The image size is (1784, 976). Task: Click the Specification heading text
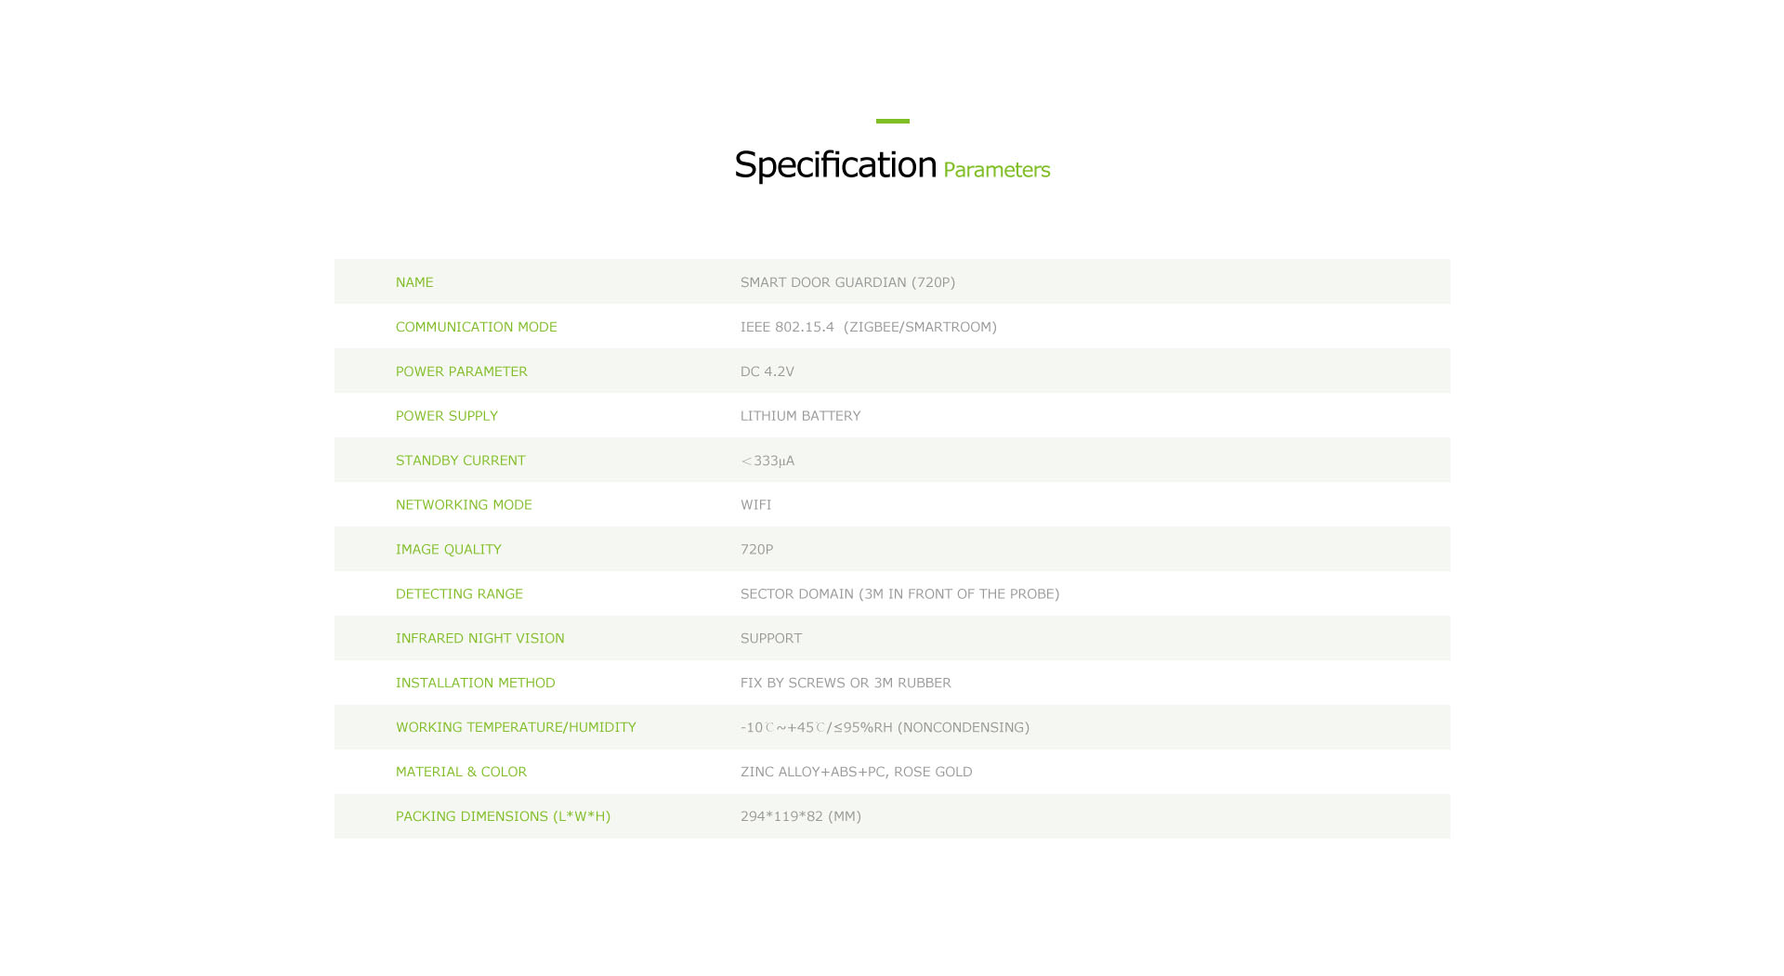835,165
